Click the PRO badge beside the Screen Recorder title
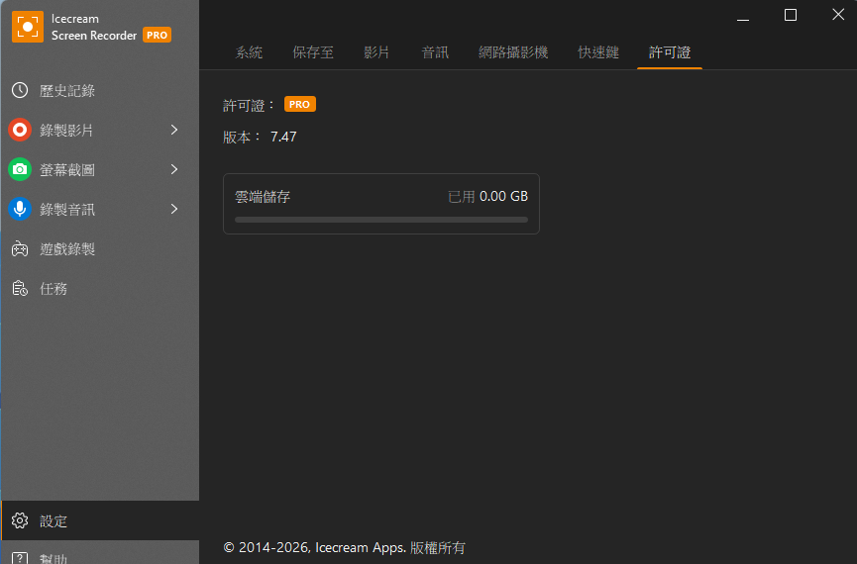 tap(157, 35)
